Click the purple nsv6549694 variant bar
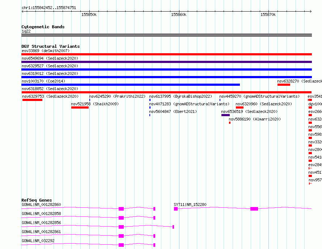The width and height of the screenshot is (322, 249). tap(166, 62)
